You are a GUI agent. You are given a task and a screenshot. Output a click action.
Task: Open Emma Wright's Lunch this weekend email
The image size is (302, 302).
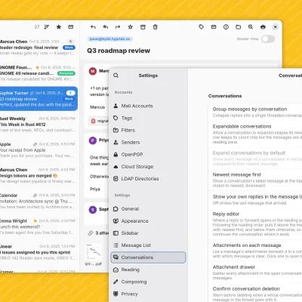(x=39, y=226)
